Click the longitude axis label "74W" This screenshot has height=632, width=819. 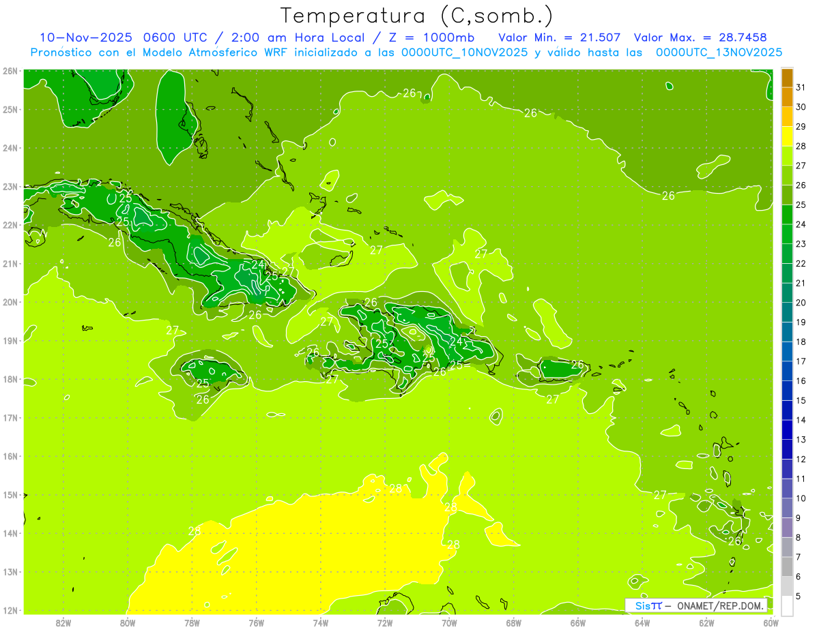(x=321, y=622)
